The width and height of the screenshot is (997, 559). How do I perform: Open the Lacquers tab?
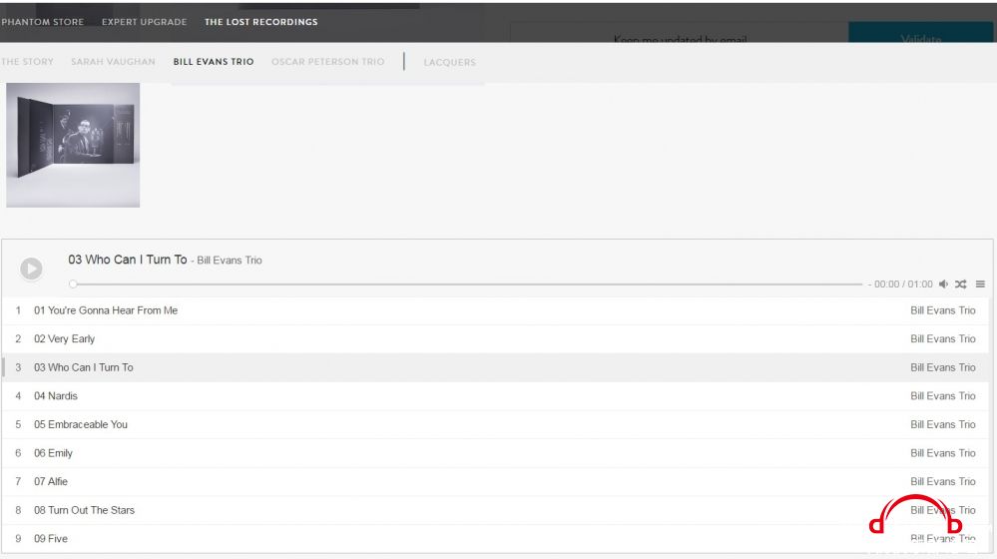[449, 62]
